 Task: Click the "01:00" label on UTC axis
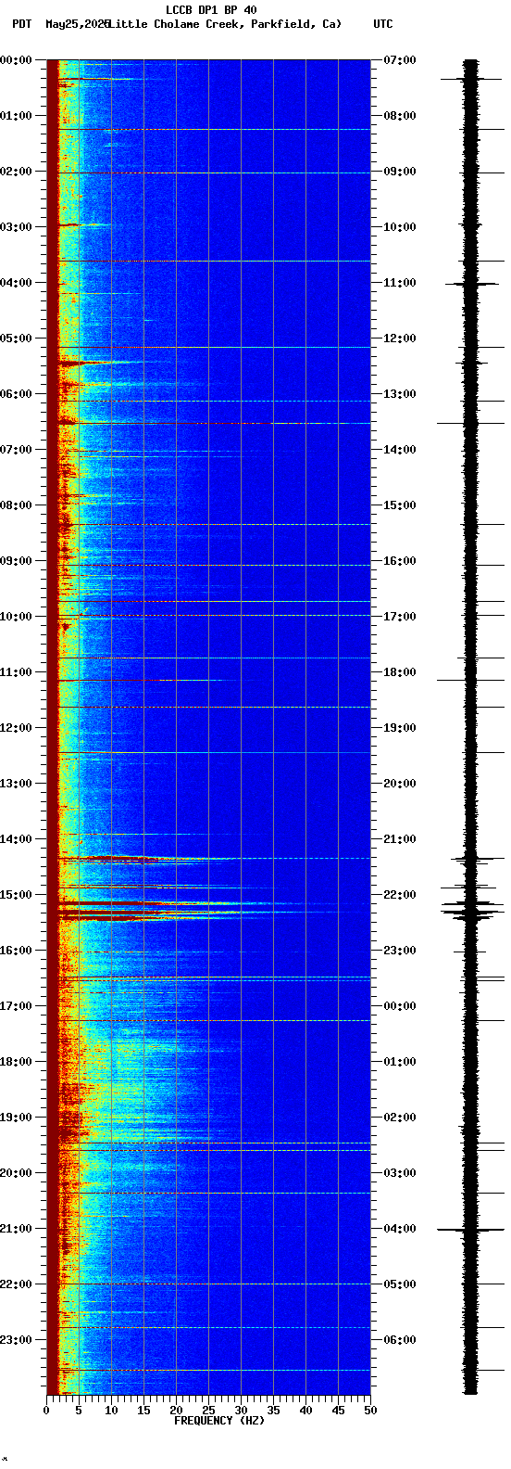pos(400,1062)
